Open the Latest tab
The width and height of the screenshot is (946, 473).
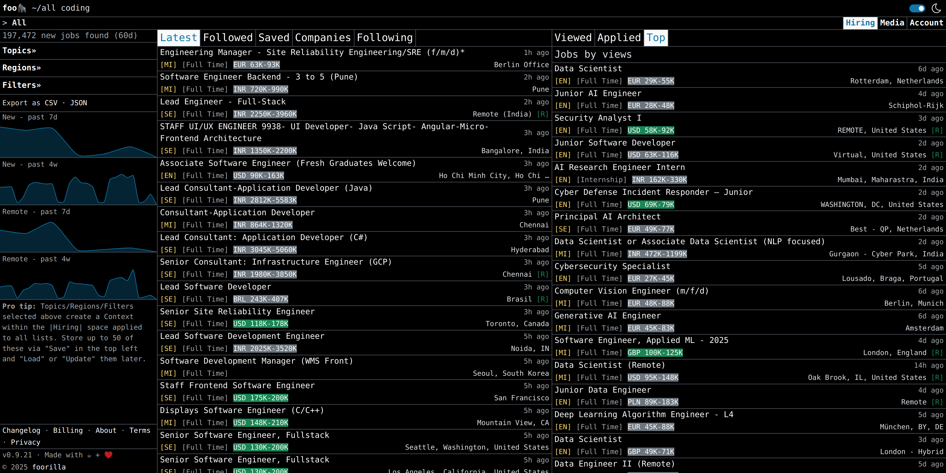179,38
